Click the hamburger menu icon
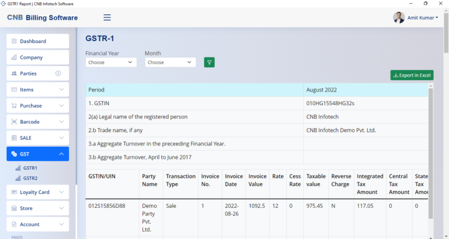This screenshot has height=239, width=449. pos(107,17)
